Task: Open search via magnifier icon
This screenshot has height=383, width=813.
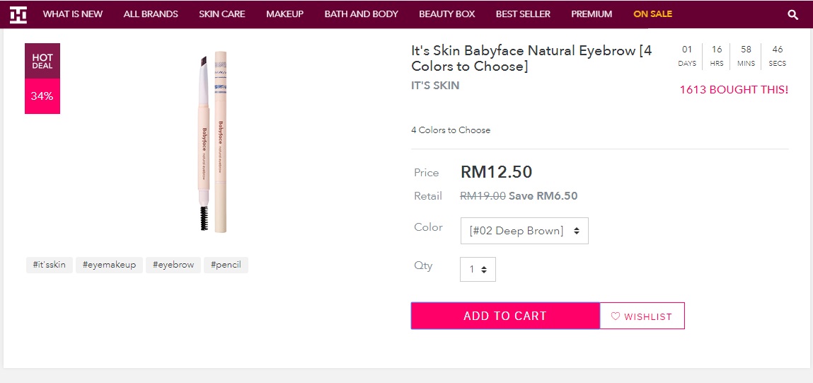Action: click(x=792, y=15)
